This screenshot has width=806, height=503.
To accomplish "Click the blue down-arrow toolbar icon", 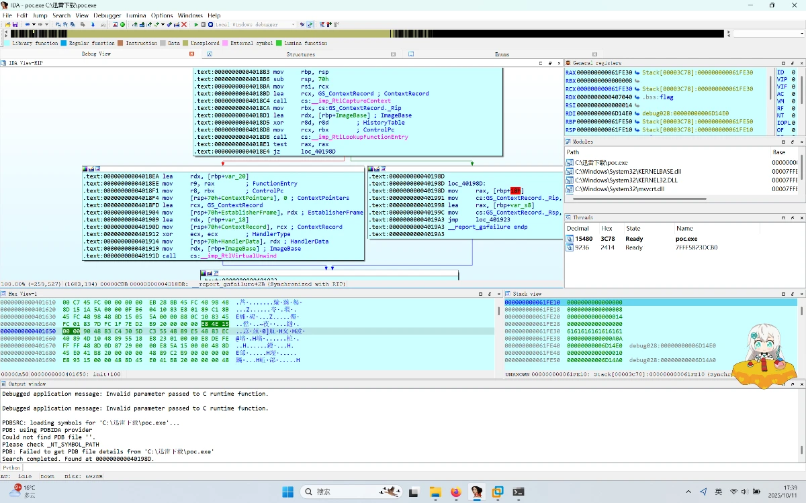I will pos(93,25).
